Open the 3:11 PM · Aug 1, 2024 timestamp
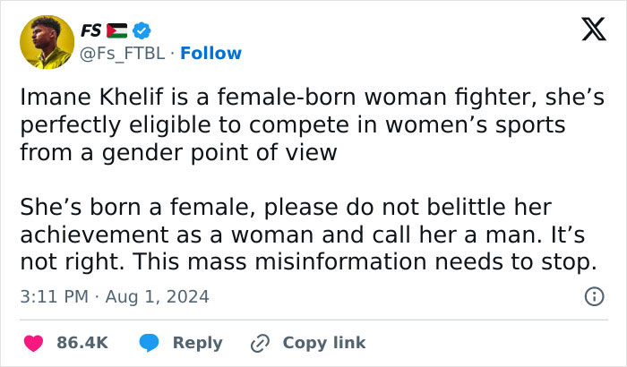 pyautogui.click(x=113, y=296)
